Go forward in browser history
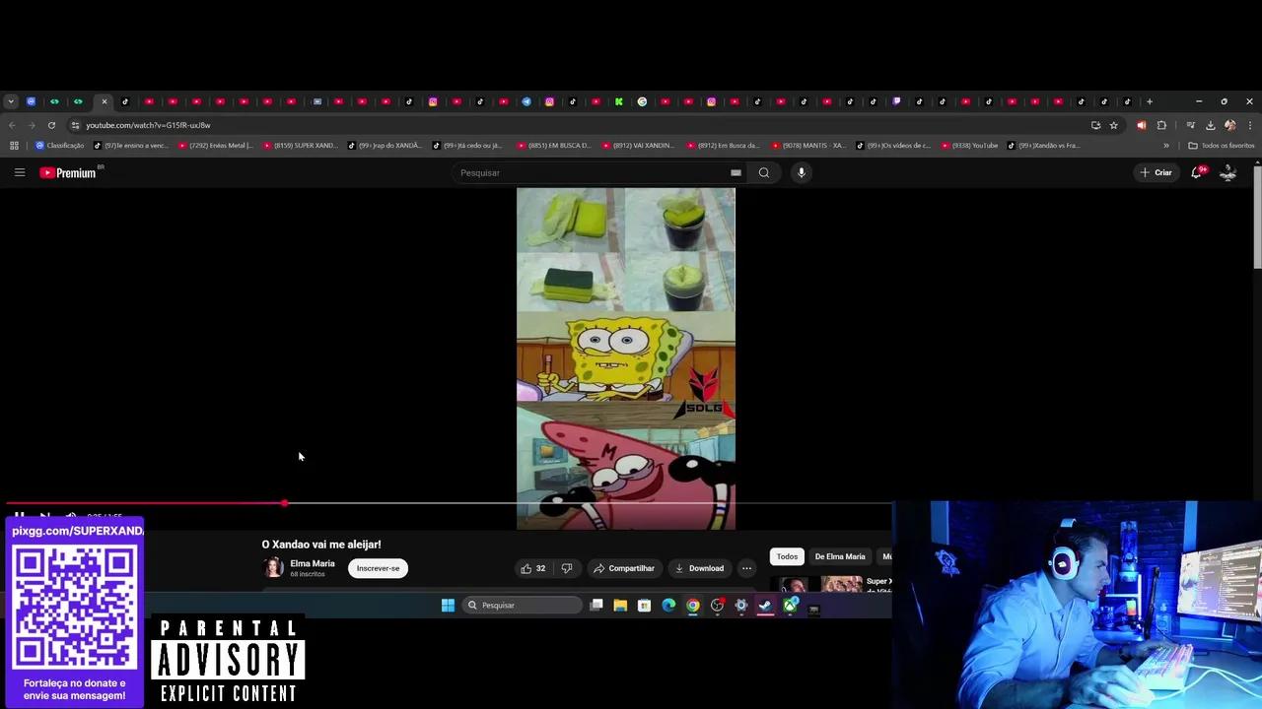The width and height of the screenshot is (1262, 709). (x=32, y=125)
